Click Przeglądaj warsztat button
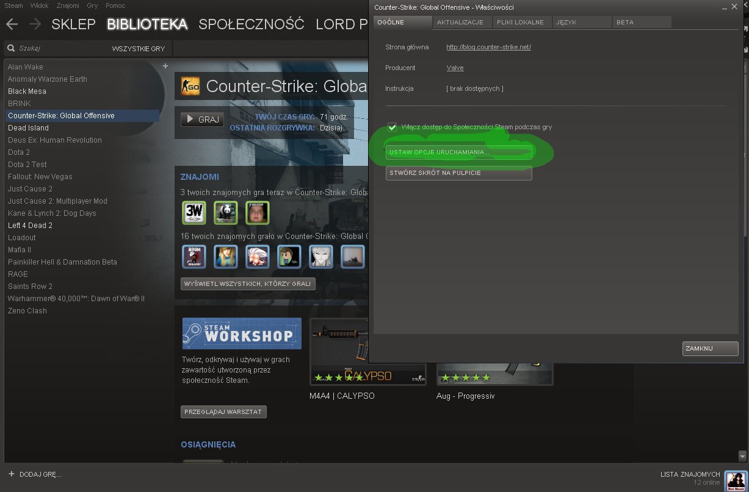This screenshot has width=749, height=492. click(x=223, y=412)
